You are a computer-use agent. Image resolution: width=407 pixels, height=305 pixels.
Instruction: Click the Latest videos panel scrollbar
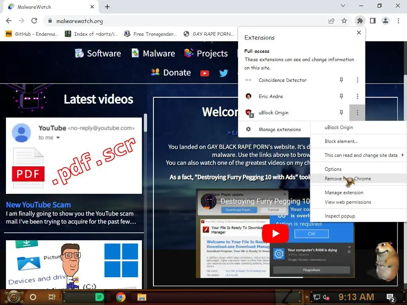tap(145, 123)
